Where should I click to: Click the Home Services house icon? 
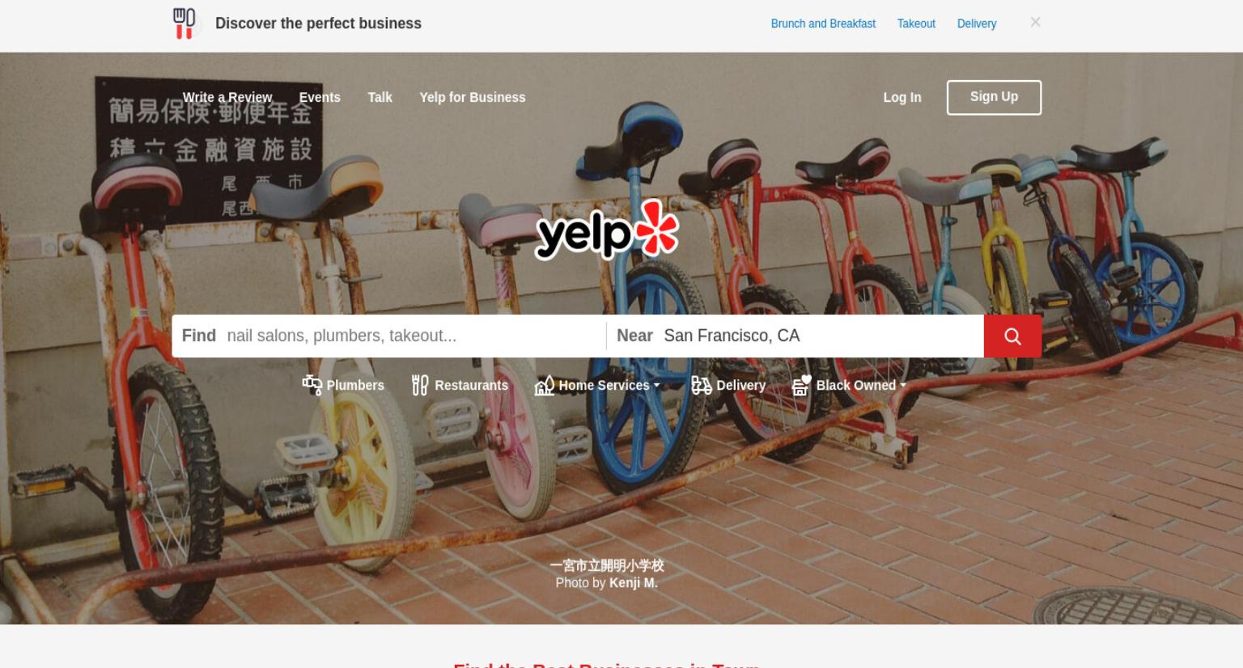point(545,385)
